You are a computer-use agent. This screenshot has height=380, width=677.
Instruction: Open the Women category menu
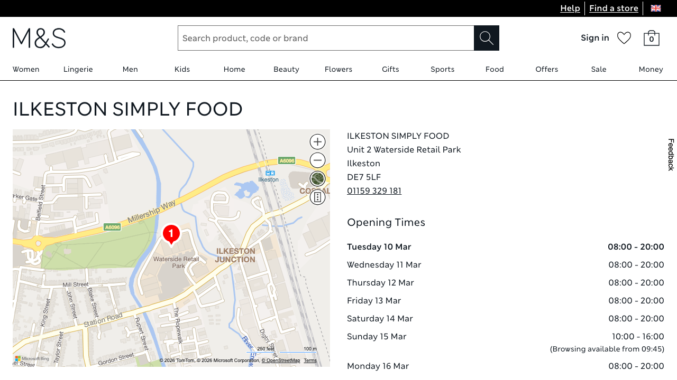26,69
